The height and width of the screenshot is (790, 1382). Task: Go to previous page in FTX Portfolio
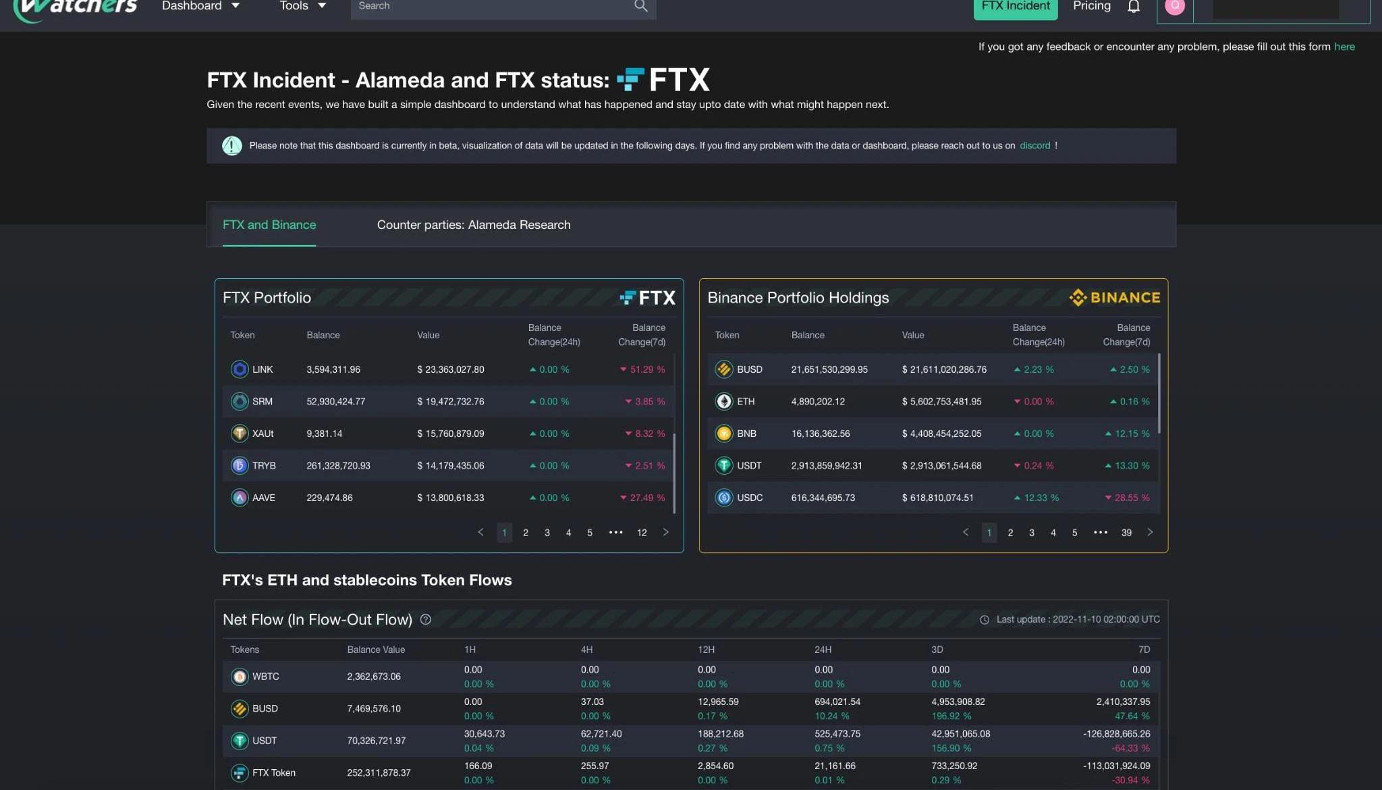[480, 532]
